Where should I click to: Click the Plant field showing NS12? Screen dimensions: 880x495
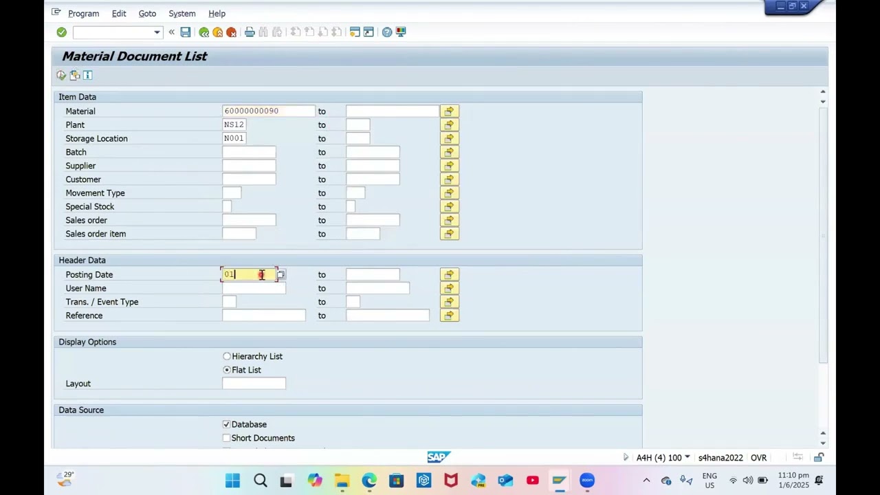coord(234,124)
